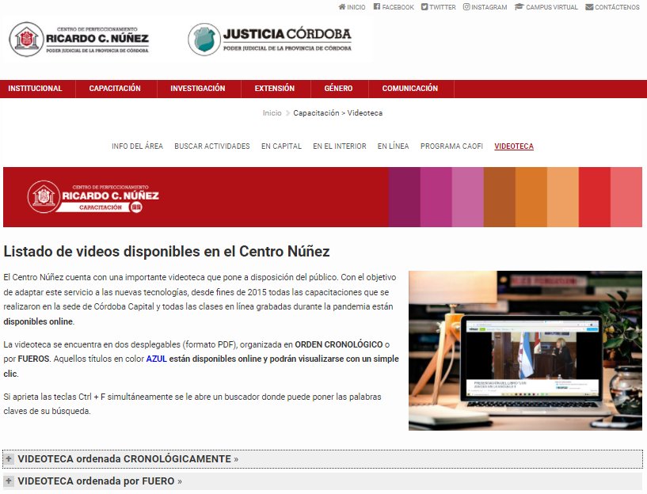The width and height of the screenshot is (647, 494).
Task: Open Contáctenos via the envelope icon
Action: 588,7
